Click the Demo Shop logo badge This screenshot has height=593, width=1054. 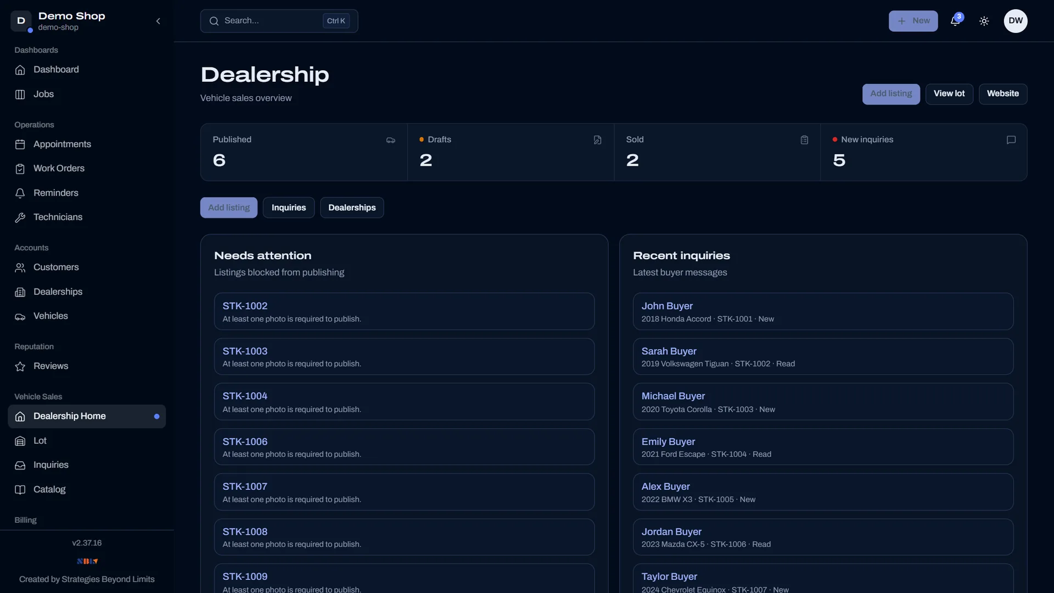21,21
